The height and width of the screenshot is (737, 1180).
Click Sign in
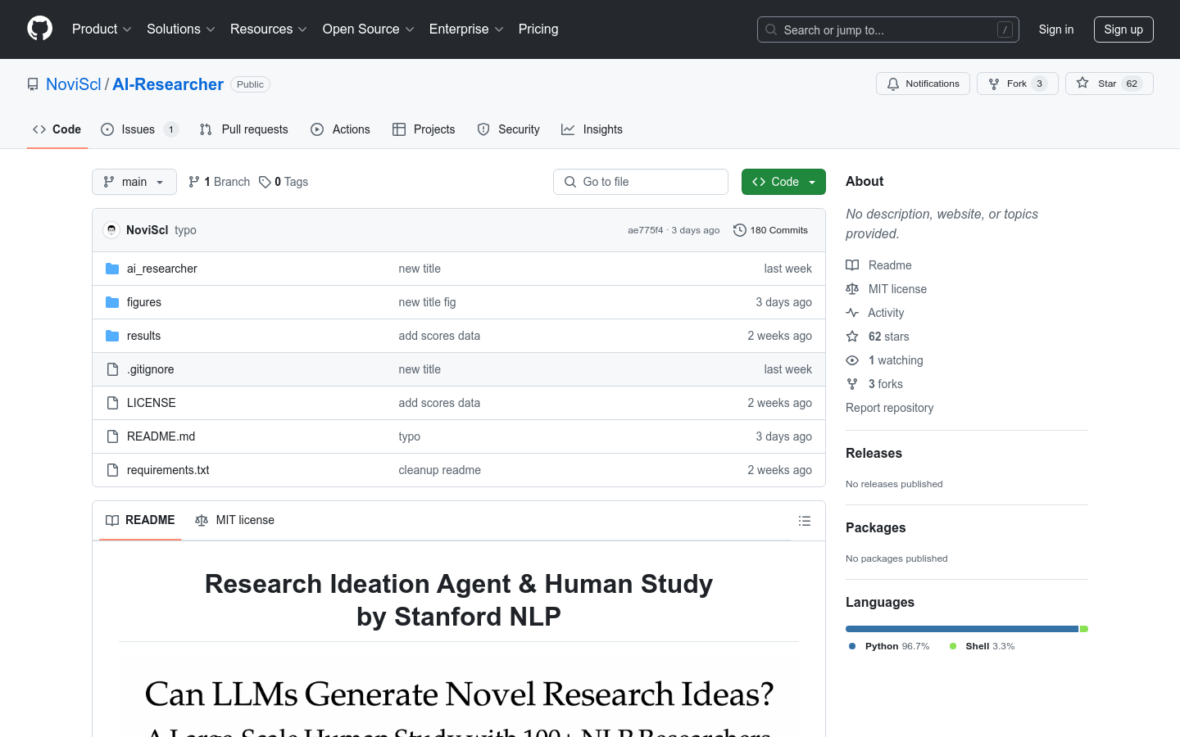pyautogui.click(x=1056, y=29)
